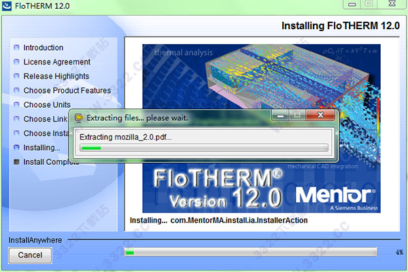Click the bullet icon beside Choose Link
The image size is (408, 272).
(x=16, y=119)
